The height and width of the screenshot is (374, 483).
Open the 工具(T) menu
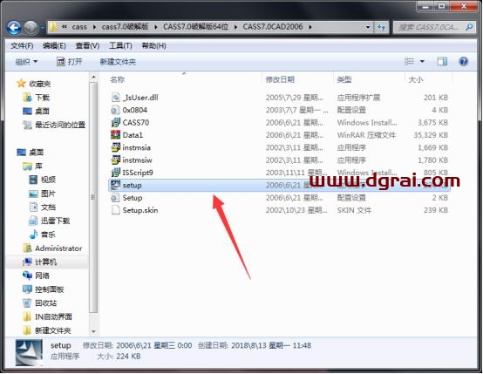[120, 46]
